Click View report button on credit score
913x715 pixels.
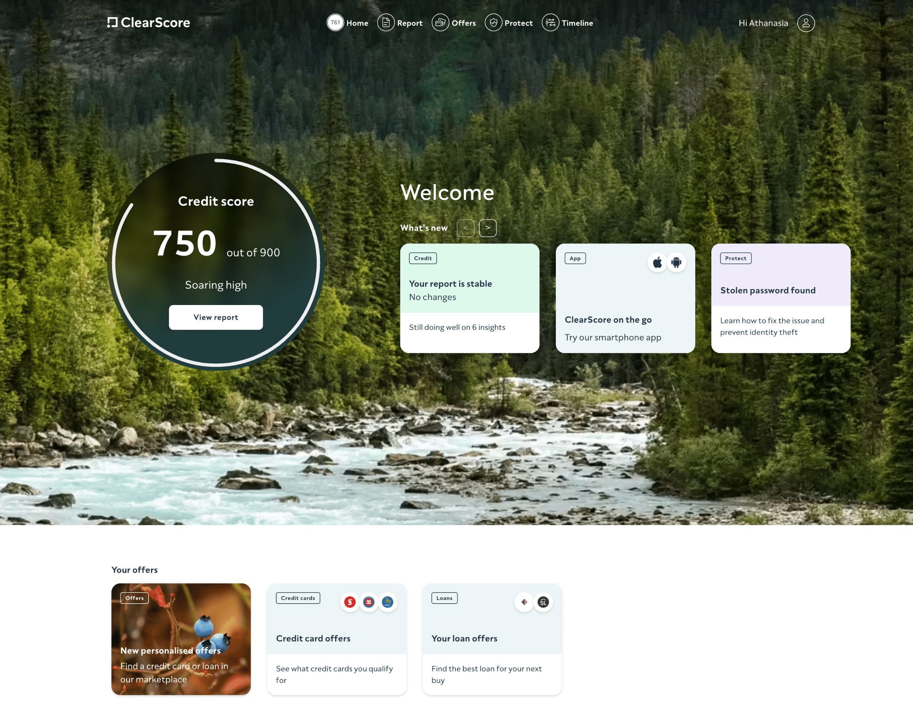tap(216, 317)
